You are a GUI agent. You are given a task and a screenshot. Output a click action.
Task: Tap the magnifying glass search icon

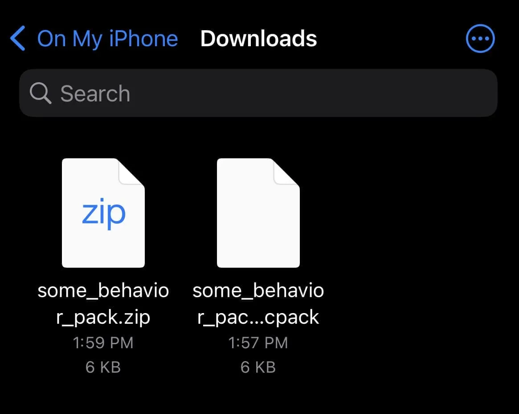(41, 93)
